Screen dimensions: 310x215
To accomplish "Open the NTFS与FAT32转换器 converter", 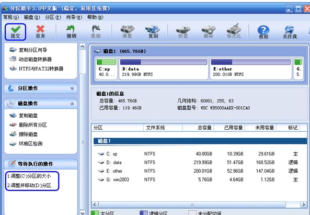I will point(37,69).
